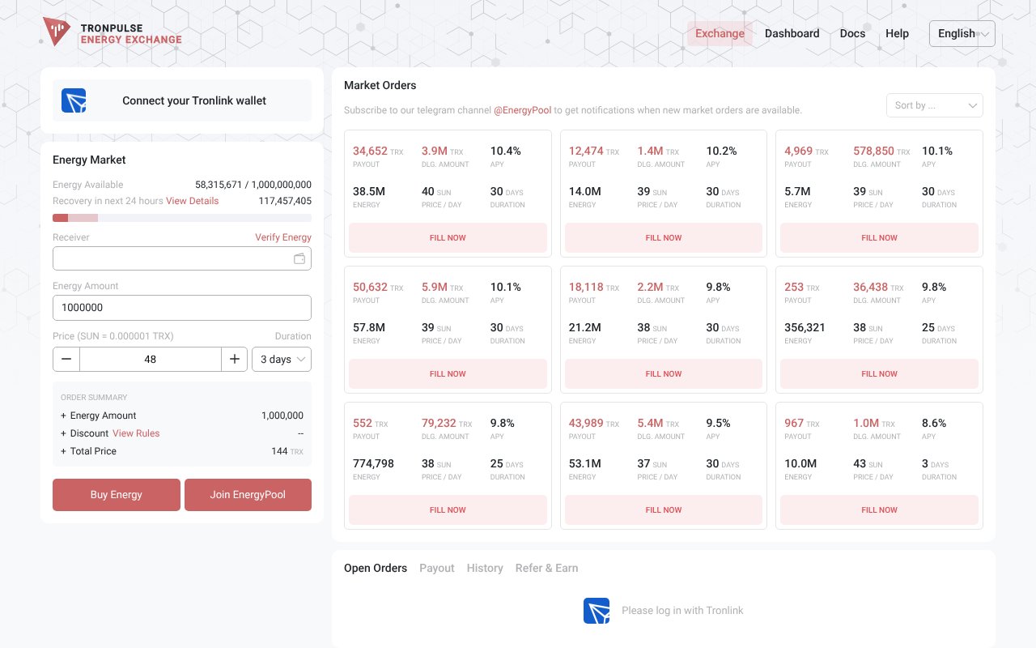Click the Join EnergyPool button
The height and width of the screenshot is (648, 1036).
248,494
